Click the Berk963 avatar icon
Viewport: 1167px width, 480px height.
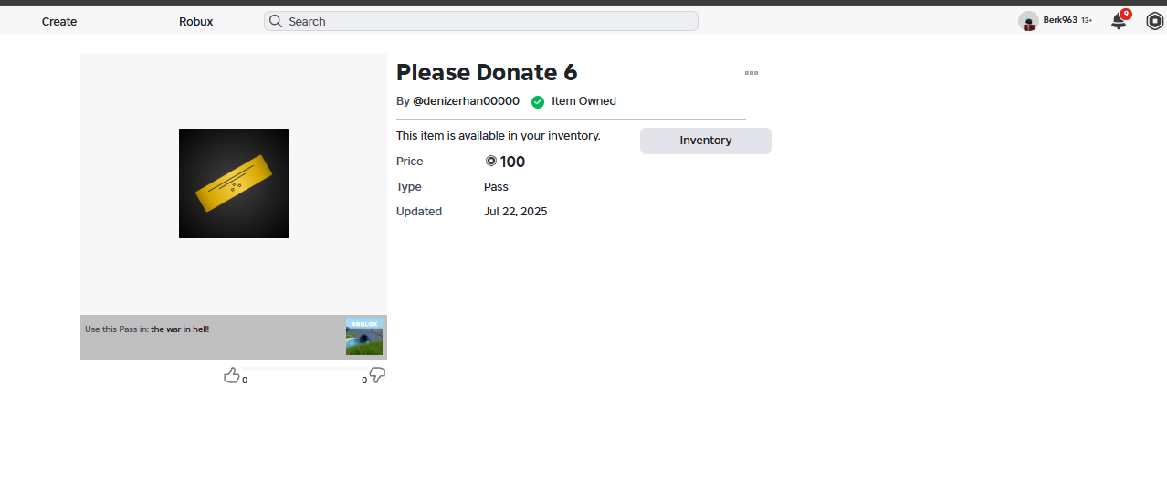pos(1029,22)
